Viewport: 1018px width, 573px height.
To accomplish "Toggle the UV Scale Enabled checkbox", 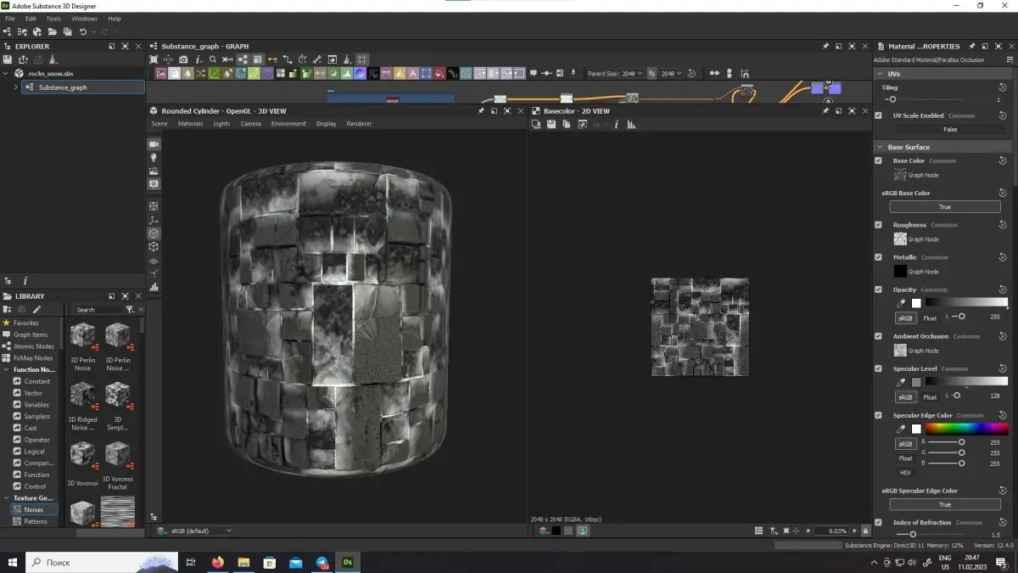I will tap(878, 115).
